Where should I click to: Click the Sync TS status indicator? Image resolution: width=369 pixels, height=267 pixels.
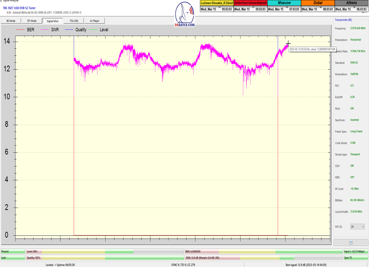click(356, 258)
